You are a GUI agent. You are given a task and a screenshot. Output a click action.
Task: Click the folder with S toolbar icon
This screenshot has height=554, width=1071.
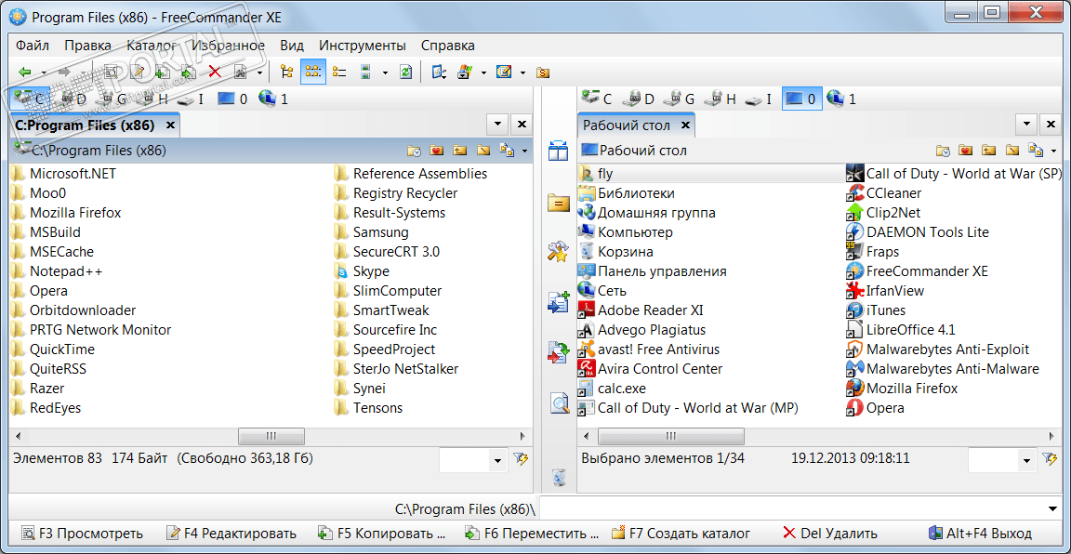543,73
